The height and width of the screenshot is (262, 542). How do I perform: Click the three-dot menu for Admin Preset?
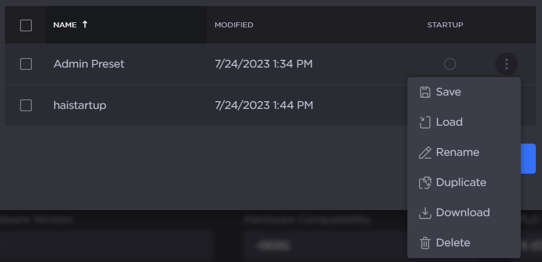[x=506, y=64]
